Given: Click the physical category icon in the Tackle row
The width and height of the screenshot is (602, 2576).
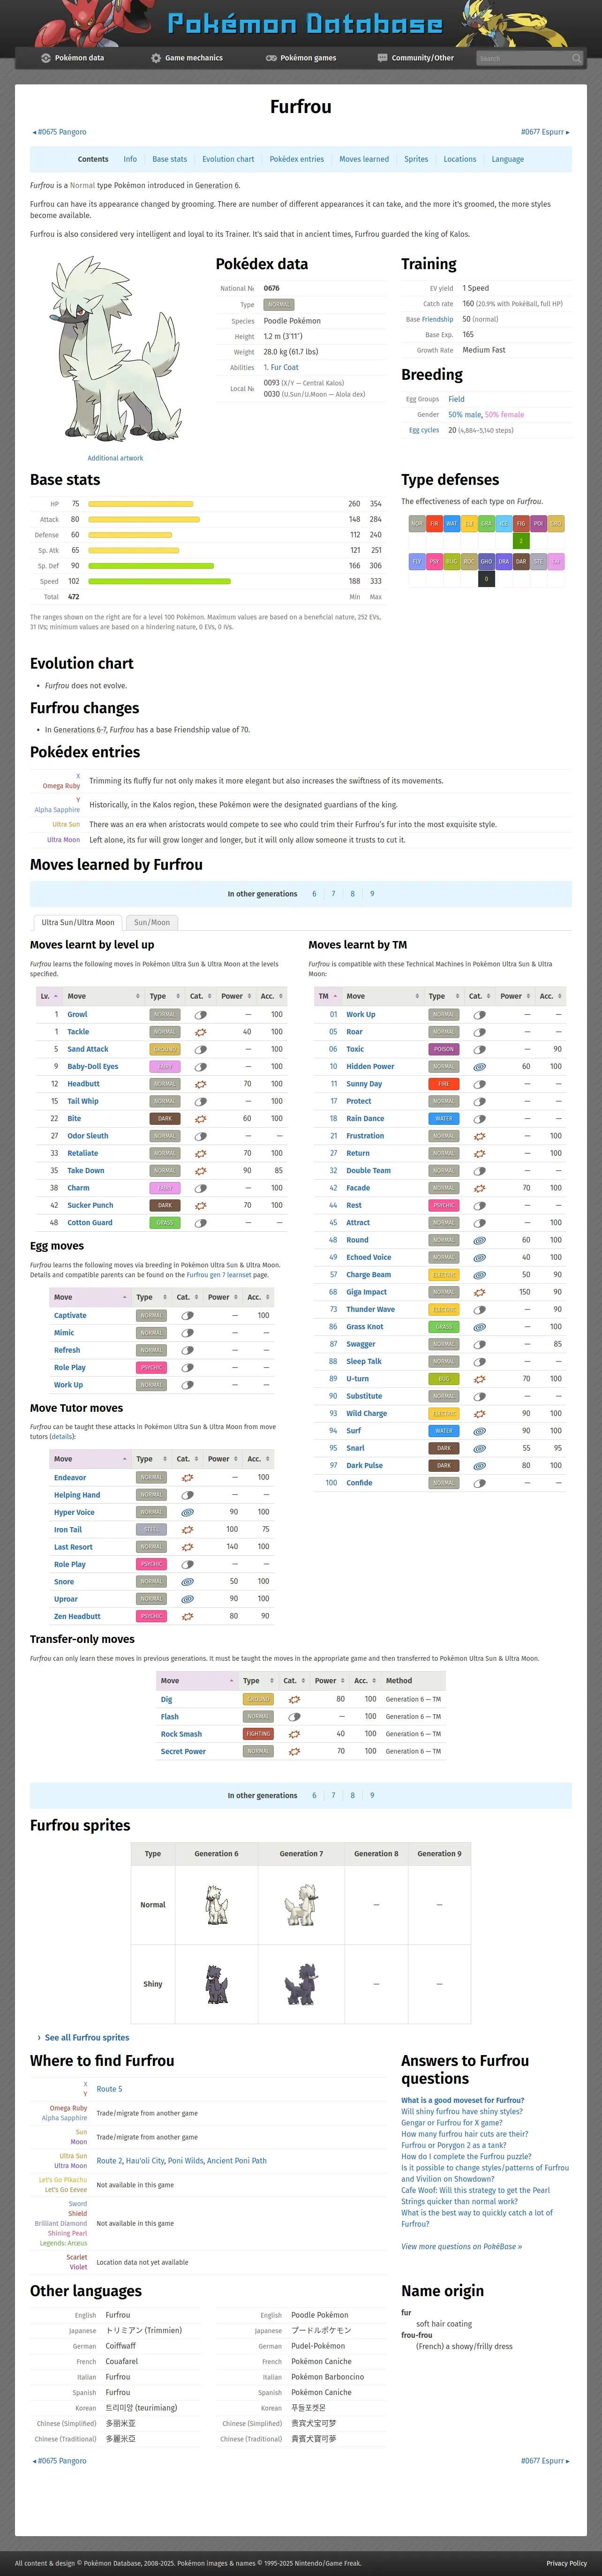Looking at the screenshot, I should point(200,1032).
